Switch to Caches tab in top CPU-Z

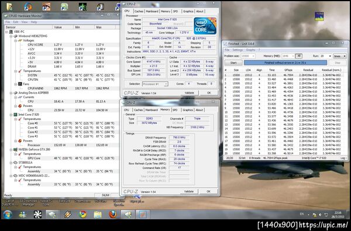click(x=139, y=11)
